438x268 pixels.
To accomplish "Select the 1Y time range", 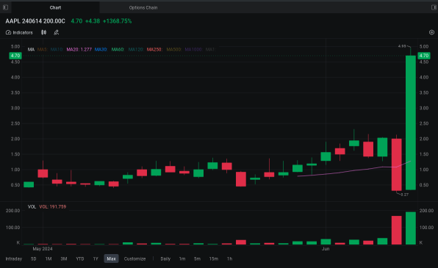I will [96, 258].
